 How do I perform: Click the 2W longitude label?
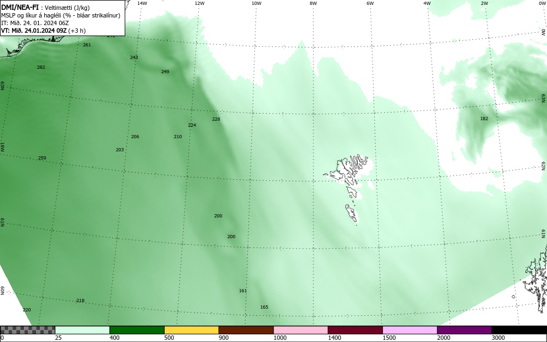pyautogui.click(x=484, y=3)
